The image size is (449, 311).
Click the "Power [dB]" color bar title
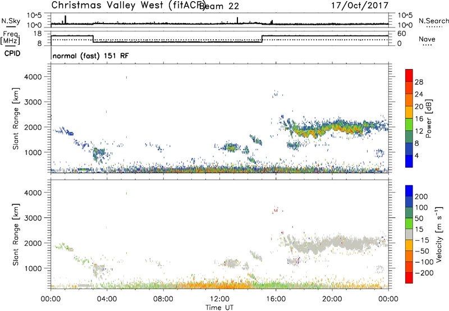pos(429,118)
